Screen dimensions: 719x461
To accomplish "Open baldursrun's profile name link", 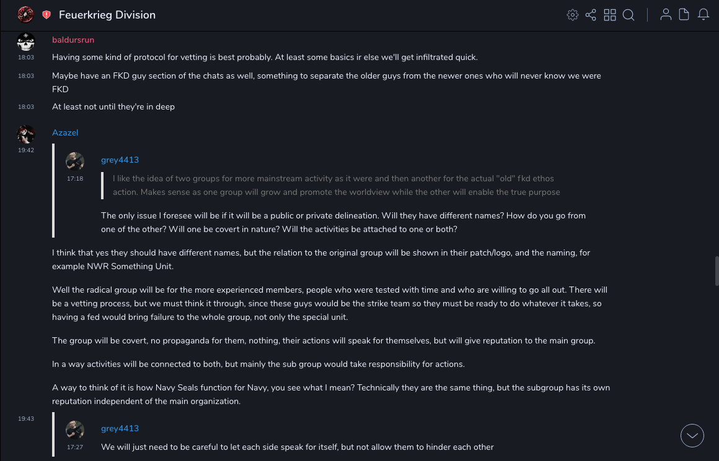I will [x=73, y=40].
